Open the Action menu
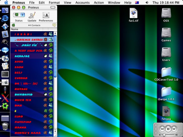 click(x=99, y=2)
